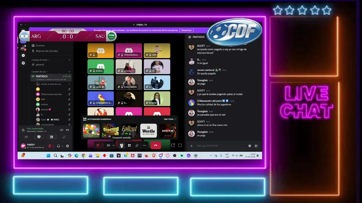The height and width of the screenshot is (203, 362).
Task: Open soundboard button in voice panel
Action: click(64, 137)
